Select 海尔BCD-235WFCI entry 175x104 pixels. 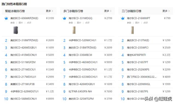(x=138, y=48)
